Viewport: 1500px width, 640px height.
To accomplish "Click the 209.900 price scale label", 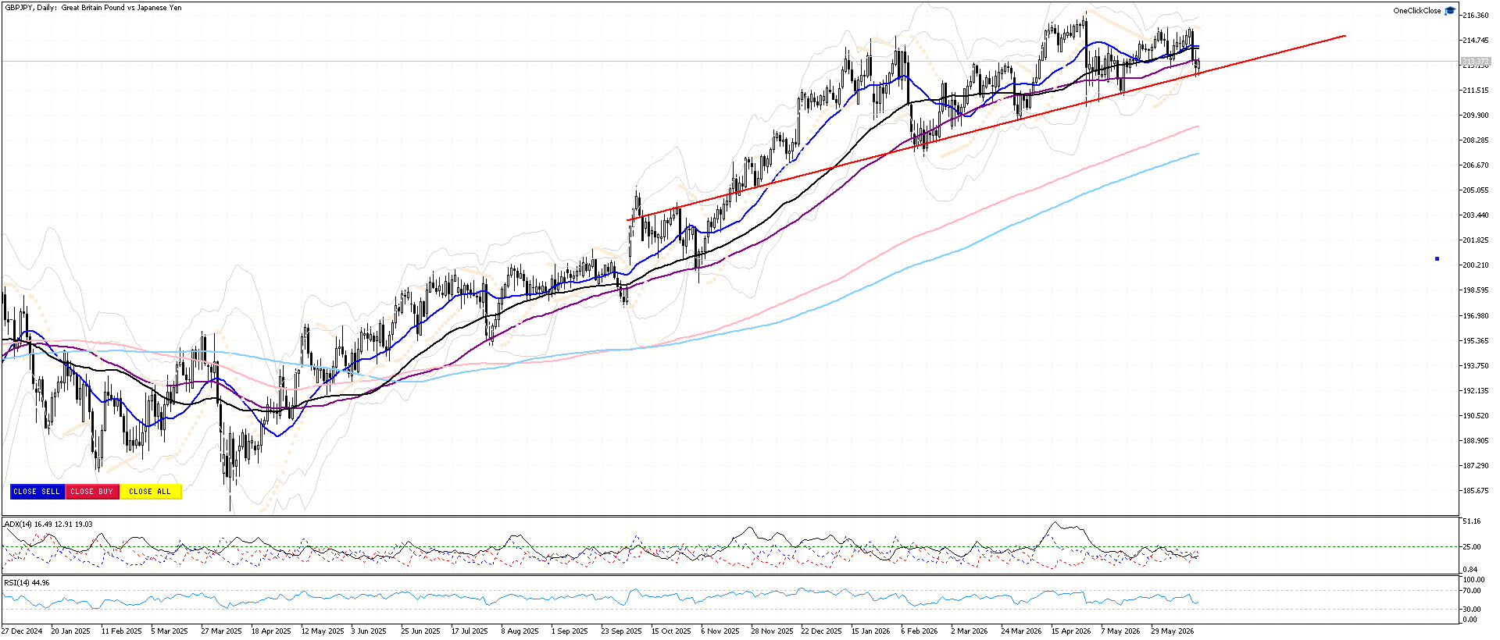I will [x=1475, y=116].
